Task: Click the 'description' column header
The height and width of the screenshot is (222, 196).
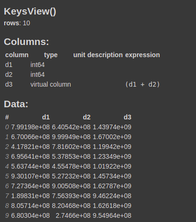Action: pos(105,55)
